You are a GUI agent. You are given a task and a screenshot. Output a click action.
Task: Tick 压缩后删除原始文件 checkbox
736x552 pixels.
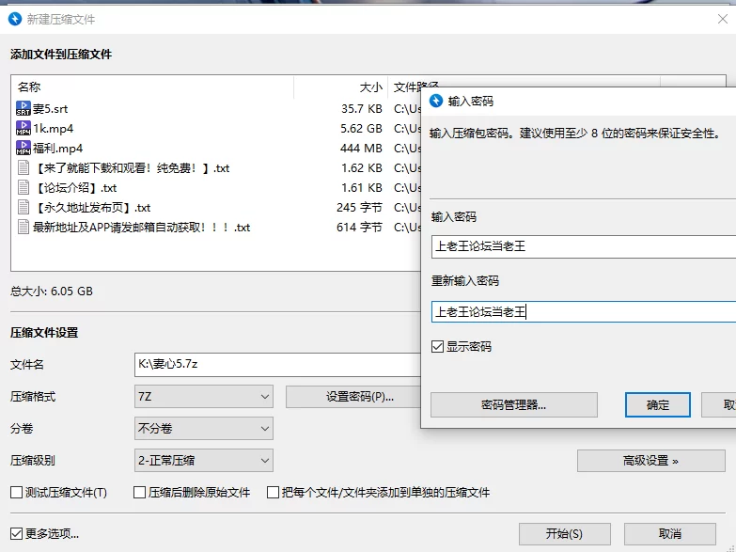139,493
